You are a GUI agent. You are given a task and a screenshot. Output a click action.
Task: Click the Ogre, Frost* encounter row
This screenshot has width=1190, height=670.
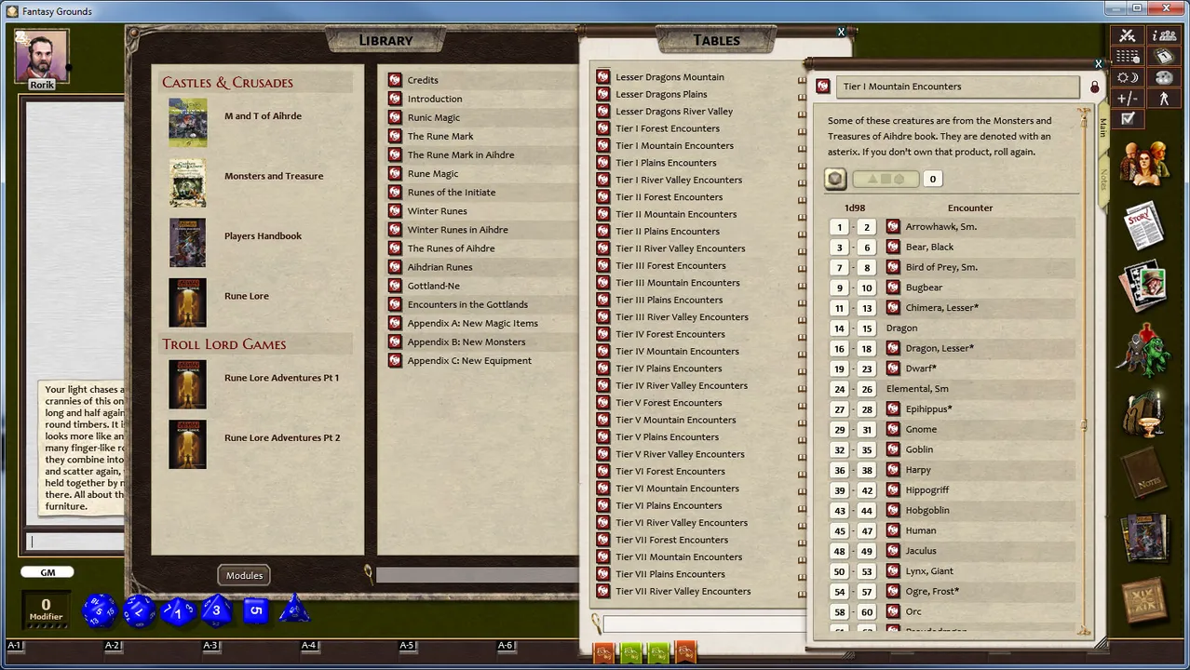(x=950, y=592)
